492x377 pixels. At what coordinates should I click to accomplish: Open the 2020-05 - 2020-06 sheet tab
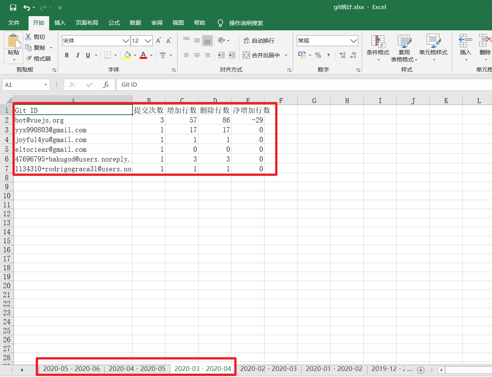pyautogui.click(x=71, y=369)
